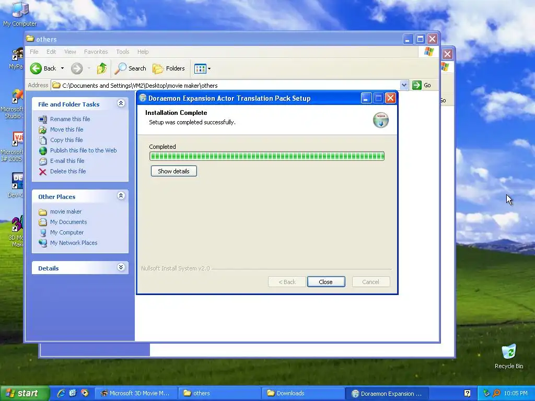Switch to Downloads taskbar button
This screenshot has height=401, width=535.
coord(304,394)
